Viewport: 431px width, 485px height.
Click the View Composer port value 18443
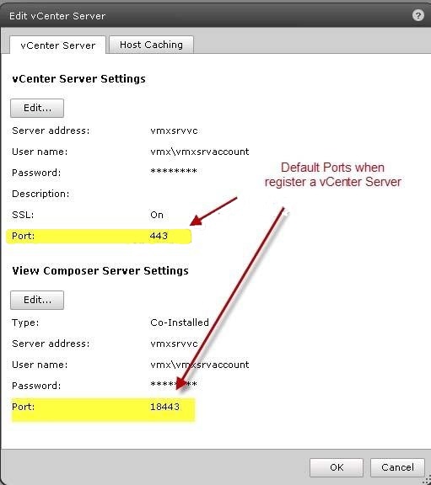click(x=164, y=407)
